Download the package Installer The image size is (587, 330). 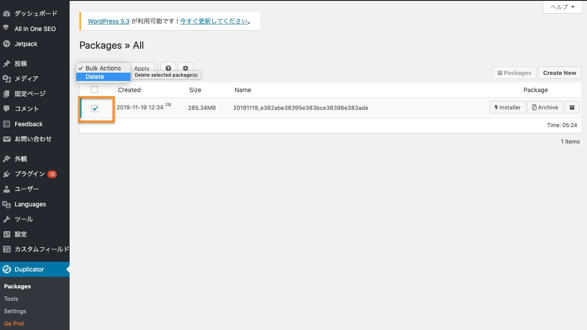tap(508, 107)
